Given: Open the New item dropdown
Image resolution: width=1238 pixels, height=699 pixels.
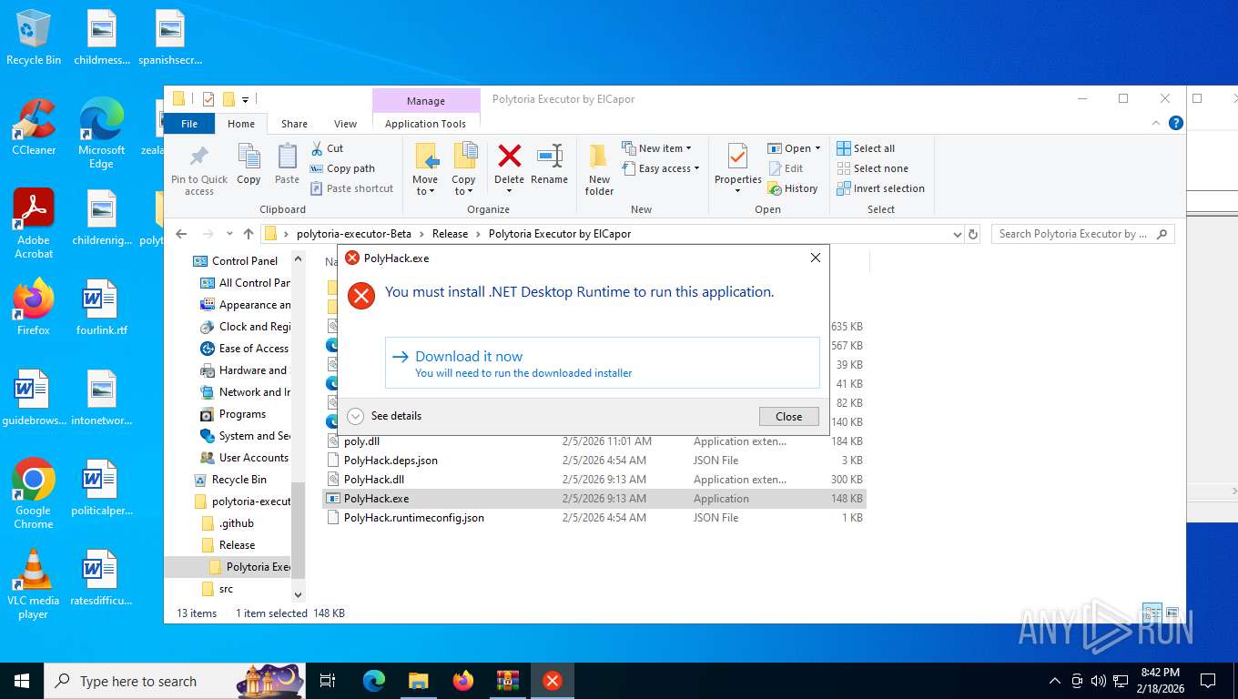Looking at the screenshot, I should 657,148.
